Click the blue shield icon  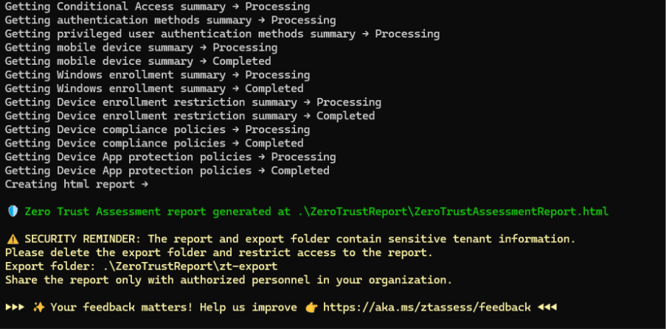click(13, 211)
